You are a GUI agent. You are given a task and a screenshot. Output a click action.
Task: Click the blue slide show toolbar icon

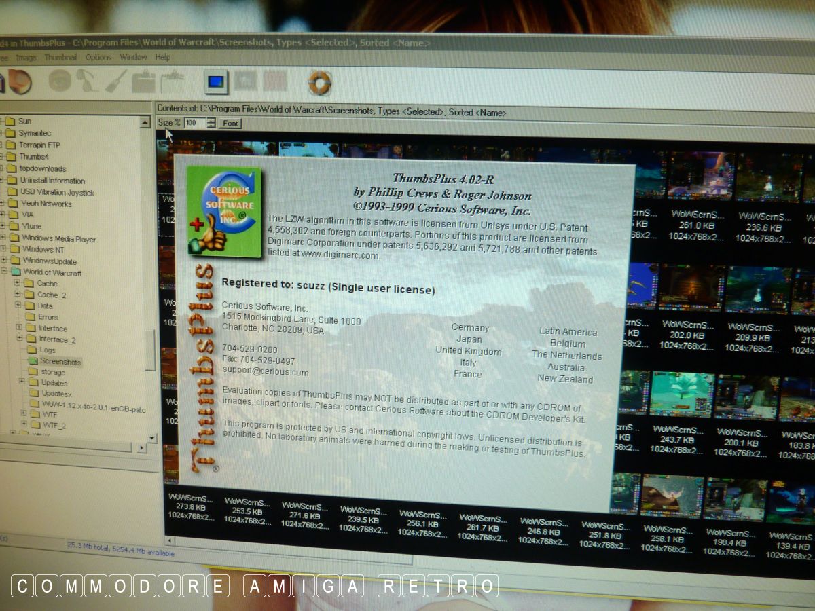(216, 82)
